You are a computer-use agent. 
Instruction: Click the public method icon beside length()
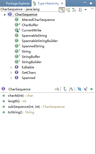(x=4, y=101)
